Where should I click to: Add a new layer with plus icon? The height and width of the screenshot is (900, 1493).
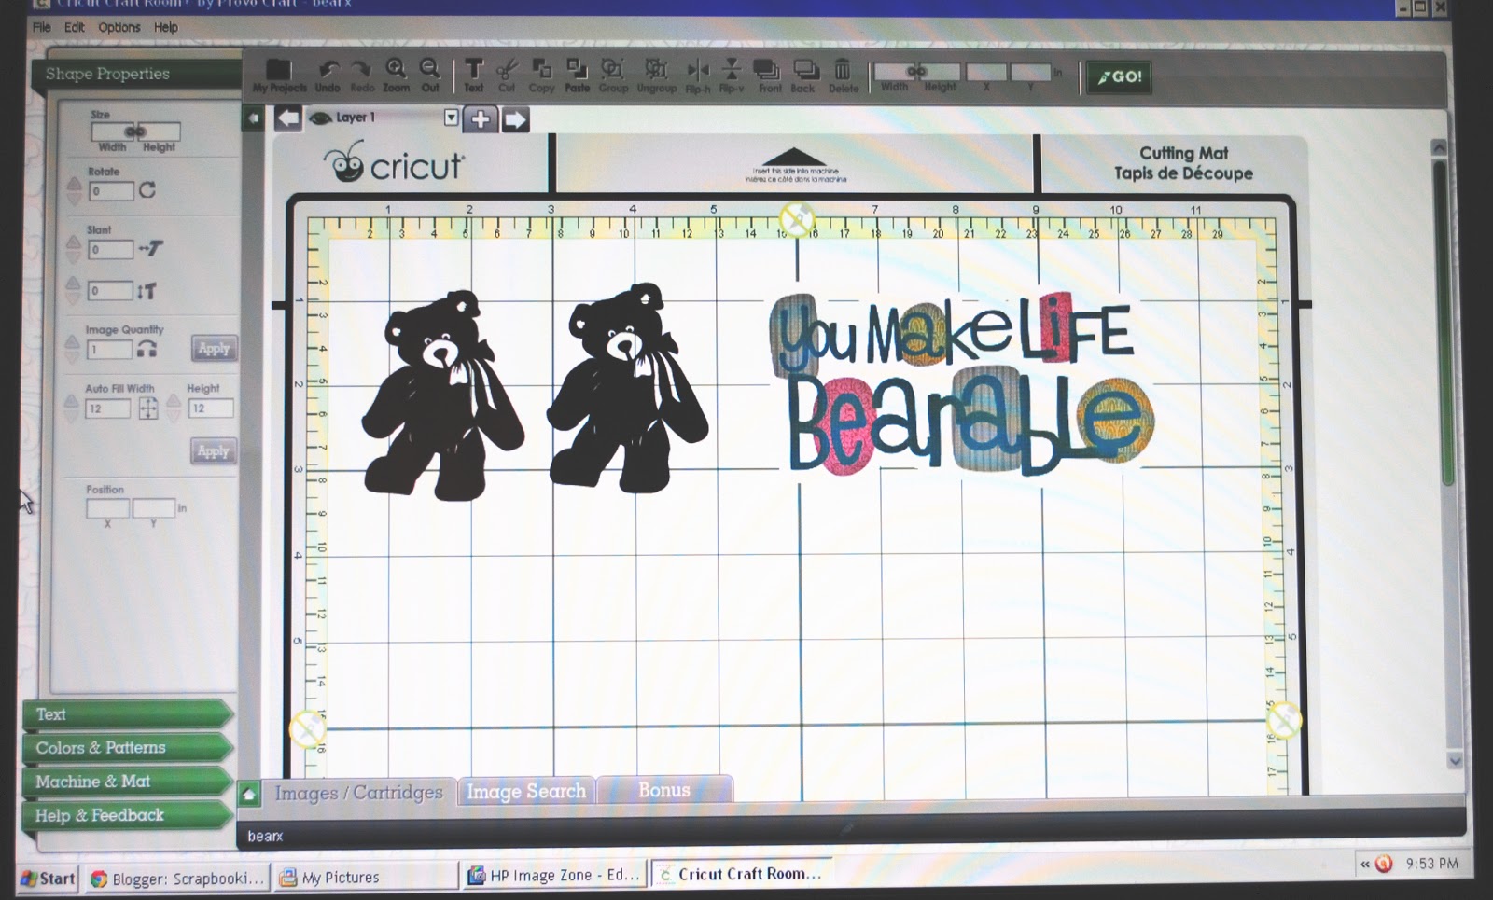480,118
